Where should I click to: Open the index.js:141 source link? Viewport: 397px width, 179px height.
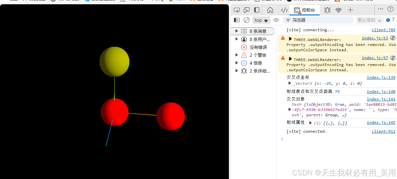[x=381, y=99]
